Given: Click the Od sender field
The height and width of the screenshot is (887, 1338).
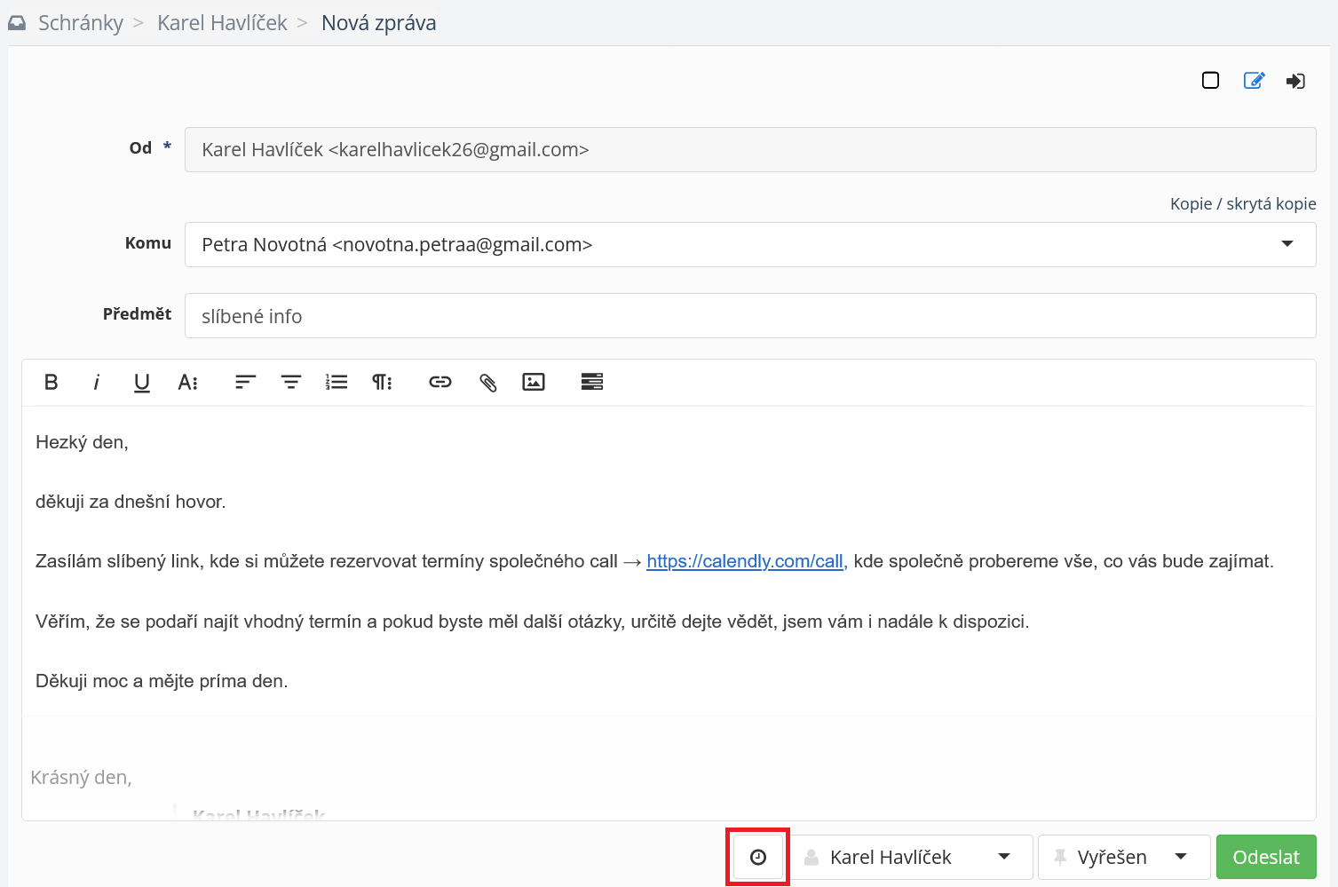Looking at the screenshot, I should click(750, 149).
